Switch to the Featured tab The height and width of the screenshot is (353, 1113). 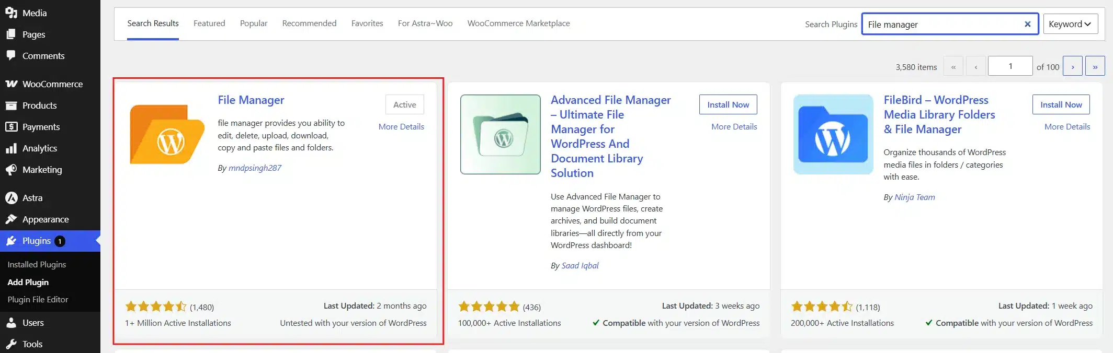[x=209, y=23]
